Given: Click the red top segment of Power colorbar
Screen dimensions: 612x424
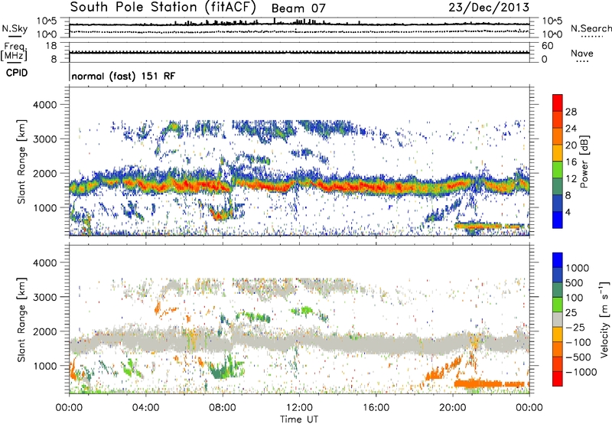Looking at the screenshot, I should pos(558,103).
